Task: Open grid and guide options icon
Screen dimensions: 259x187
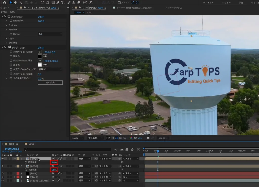Action: (x=125, y=138)
